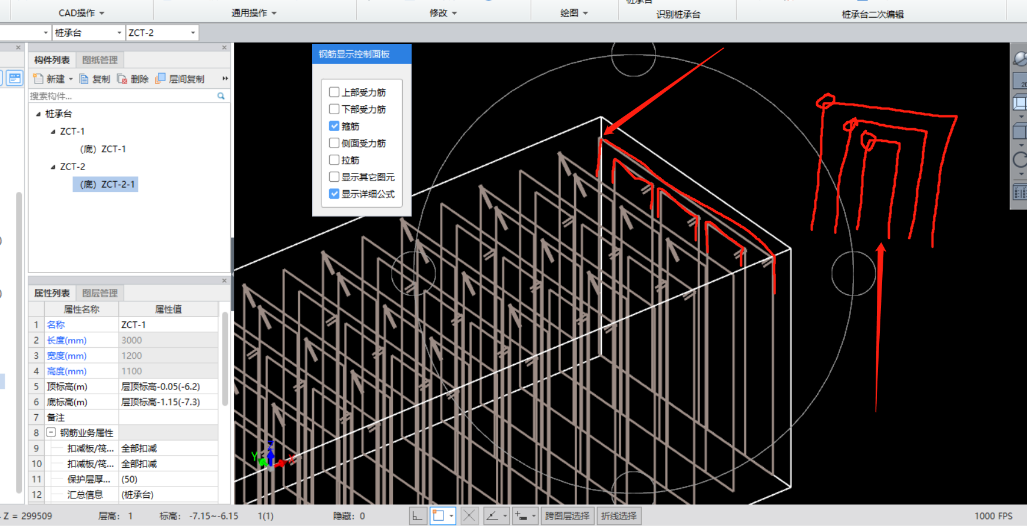Expand the component toolbar overflow arrows
Screen dimensions: 1027x526
tap(225, 78)
